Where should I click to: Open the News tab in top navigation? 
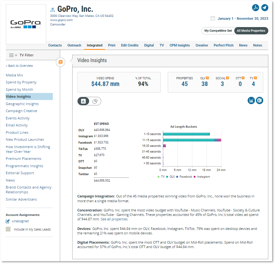(x=243, y=45)
